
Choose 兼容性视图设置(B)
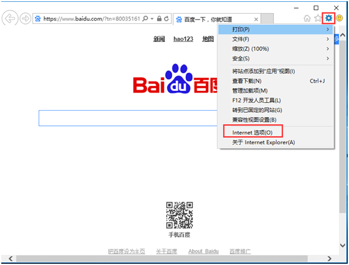[x=275, y=120]
